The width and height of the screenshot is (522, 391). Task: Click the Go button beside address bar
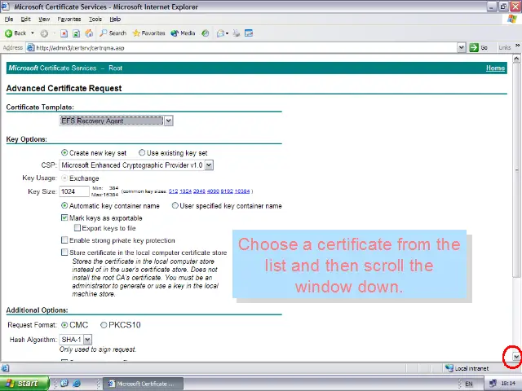click(x=479, y=48)
